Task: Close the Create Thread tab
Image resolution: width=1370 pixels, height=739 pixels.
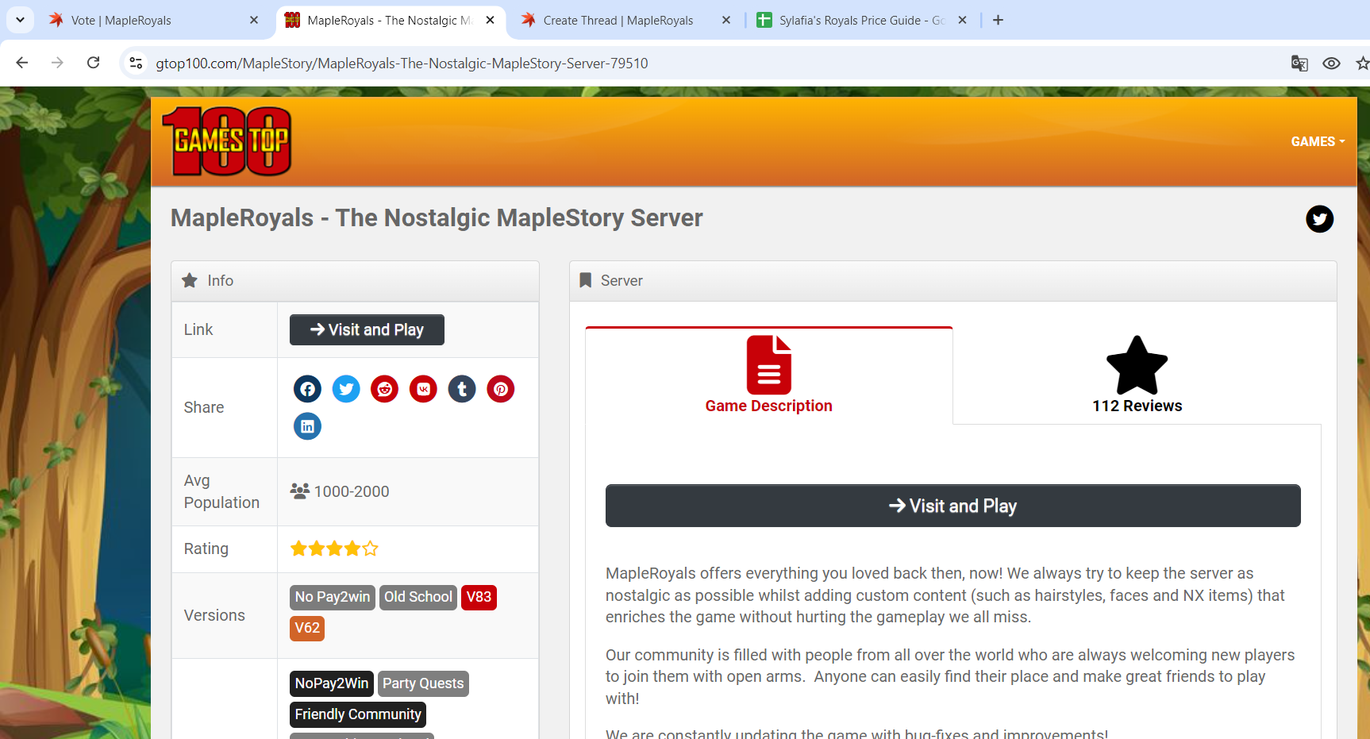Action: point(726,20)
